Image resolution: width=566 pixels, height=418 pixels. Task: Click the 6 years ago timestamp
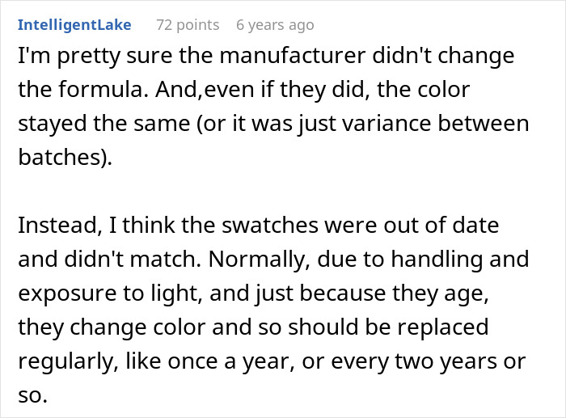pos(275,25)
